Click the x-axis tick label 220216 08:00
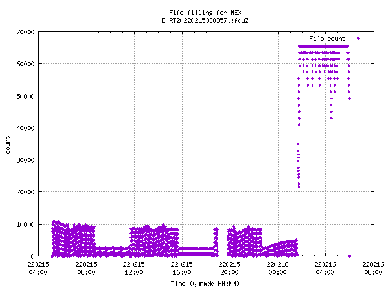The image size is (385, 289). (373, 268)
